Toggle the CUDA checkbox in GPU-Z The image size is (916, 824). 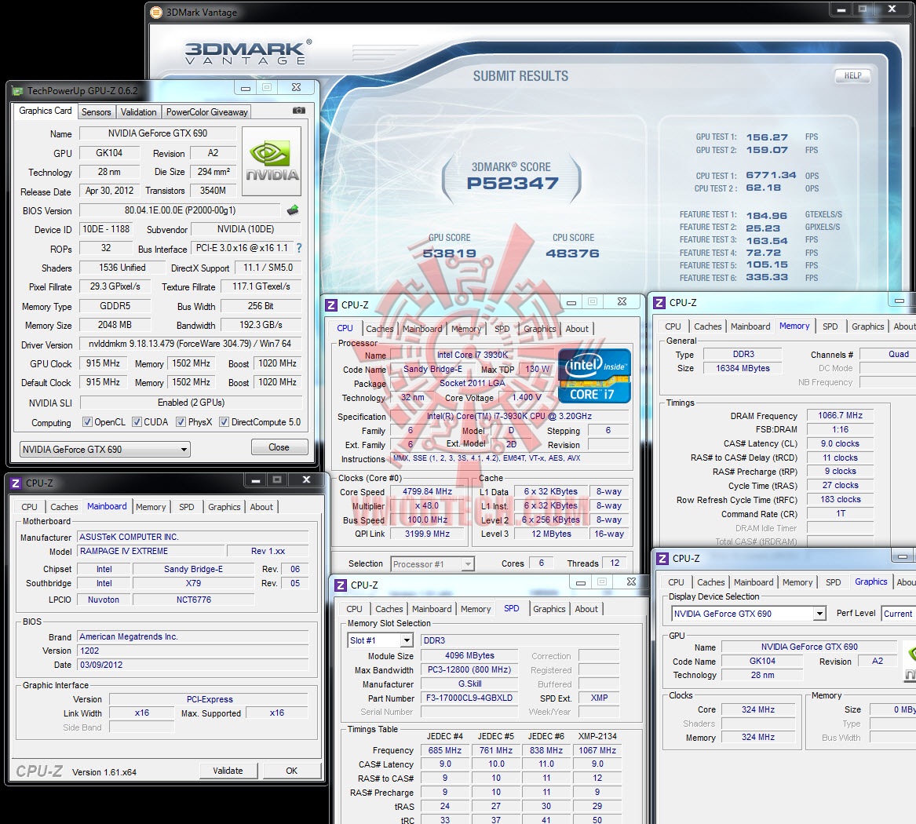(x=137, y=421)
